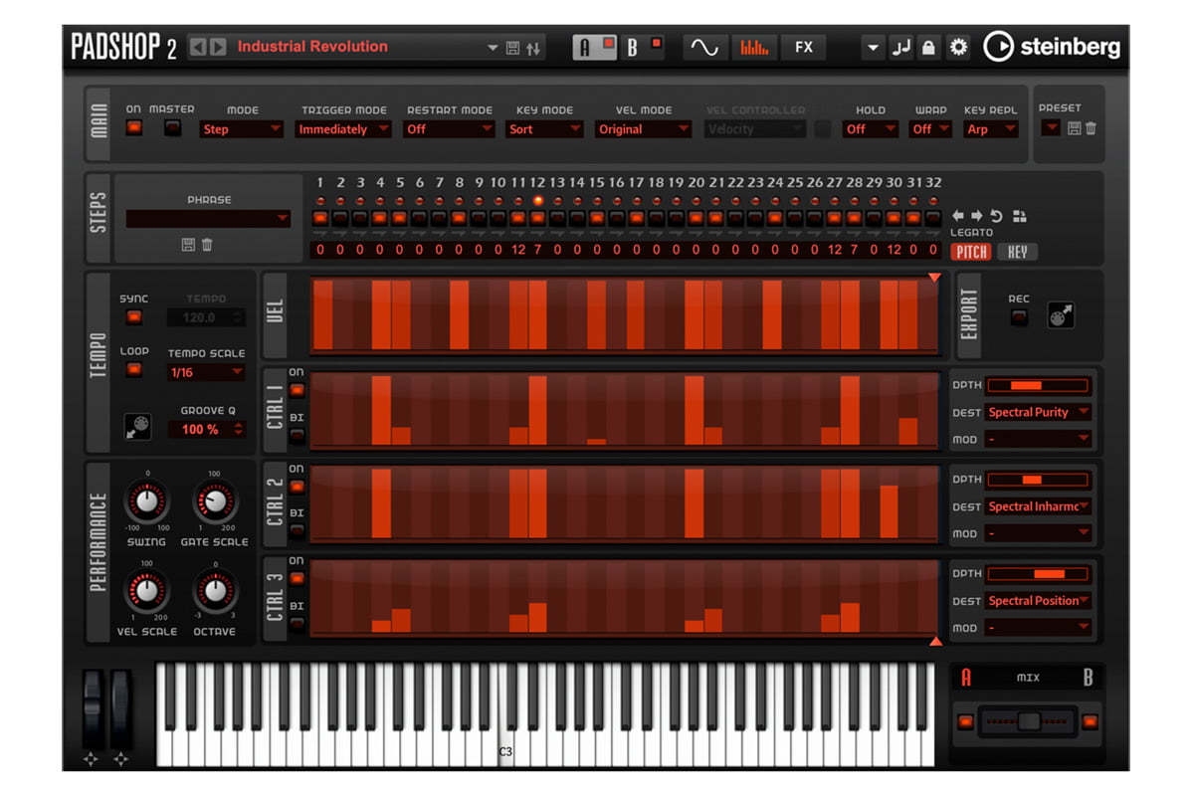This screenshot has height=796, width=1194.
Task: Delete arp preset with trash icon
Action: (x=1091, y=128)
